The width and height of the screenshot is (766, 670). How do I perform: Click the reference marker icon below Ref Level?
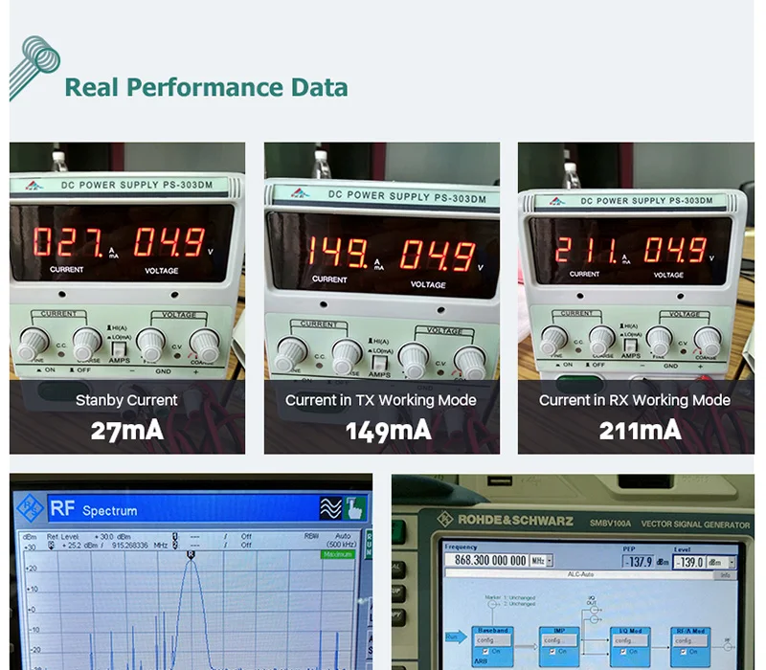[x=51, y=545]
